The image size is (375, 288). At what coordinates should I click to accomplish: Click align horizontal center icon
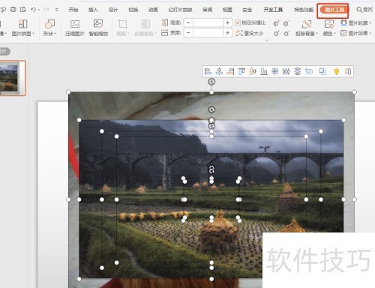pos(219,71)
